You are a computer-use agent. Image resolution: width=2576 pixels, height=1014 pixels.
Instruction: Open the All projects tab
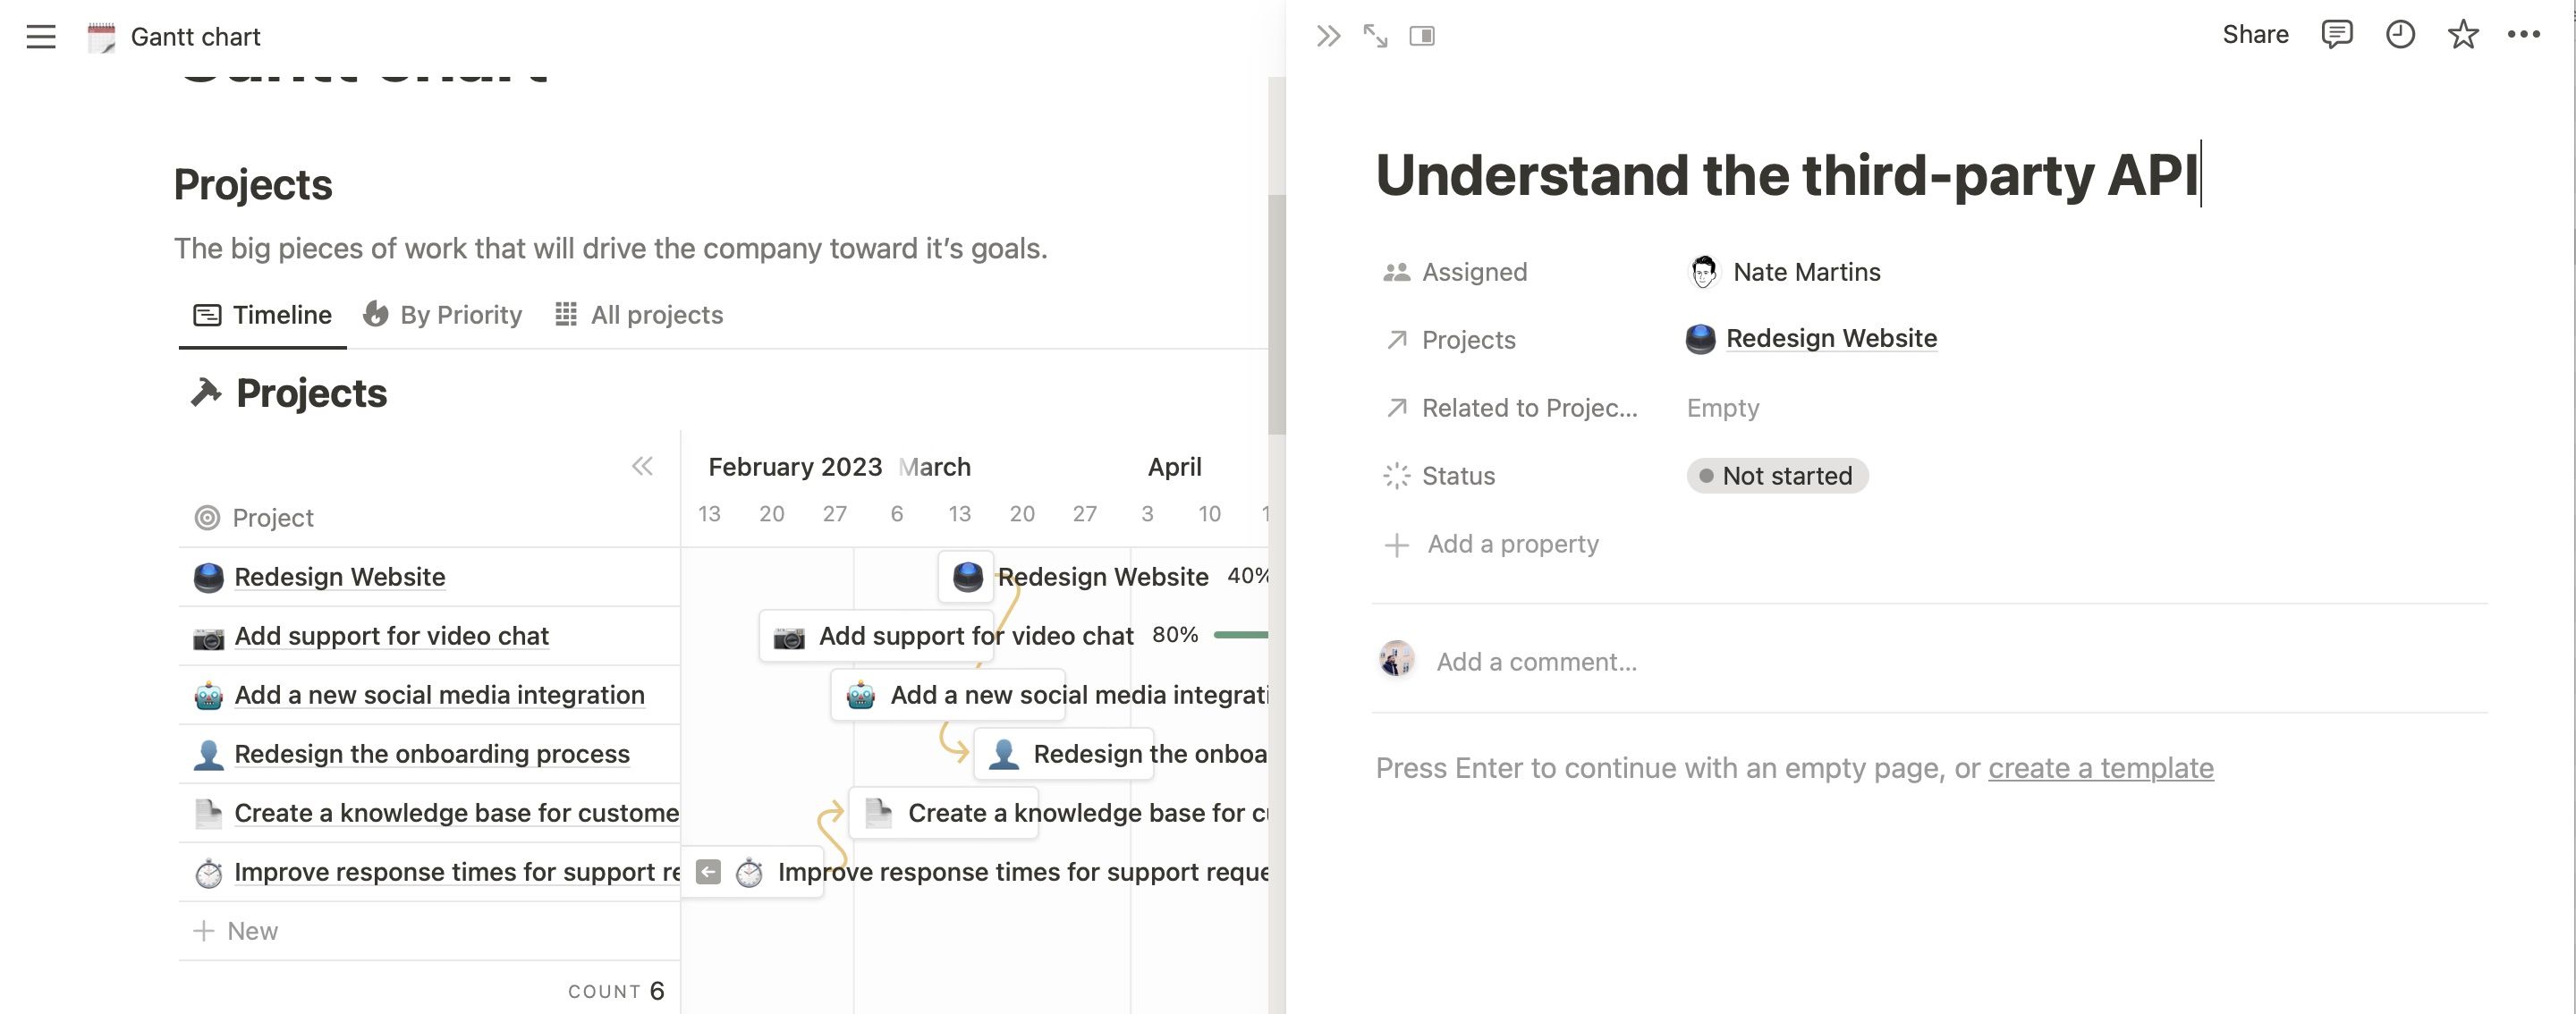[639, 315]
